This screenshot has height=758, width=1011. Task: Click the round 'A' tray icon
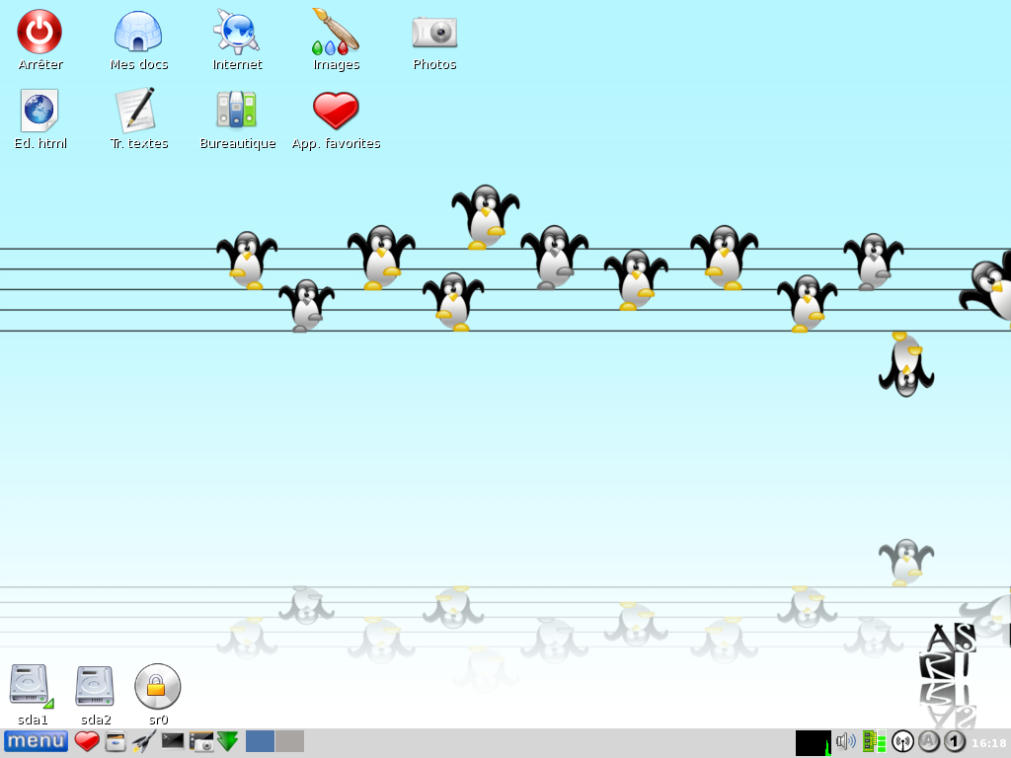(x=929, y=742)
